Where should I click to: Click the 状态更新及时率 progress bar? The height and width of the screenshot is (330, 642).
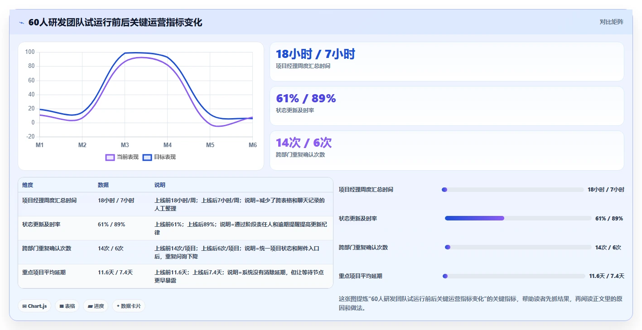(x=518, y=218)
